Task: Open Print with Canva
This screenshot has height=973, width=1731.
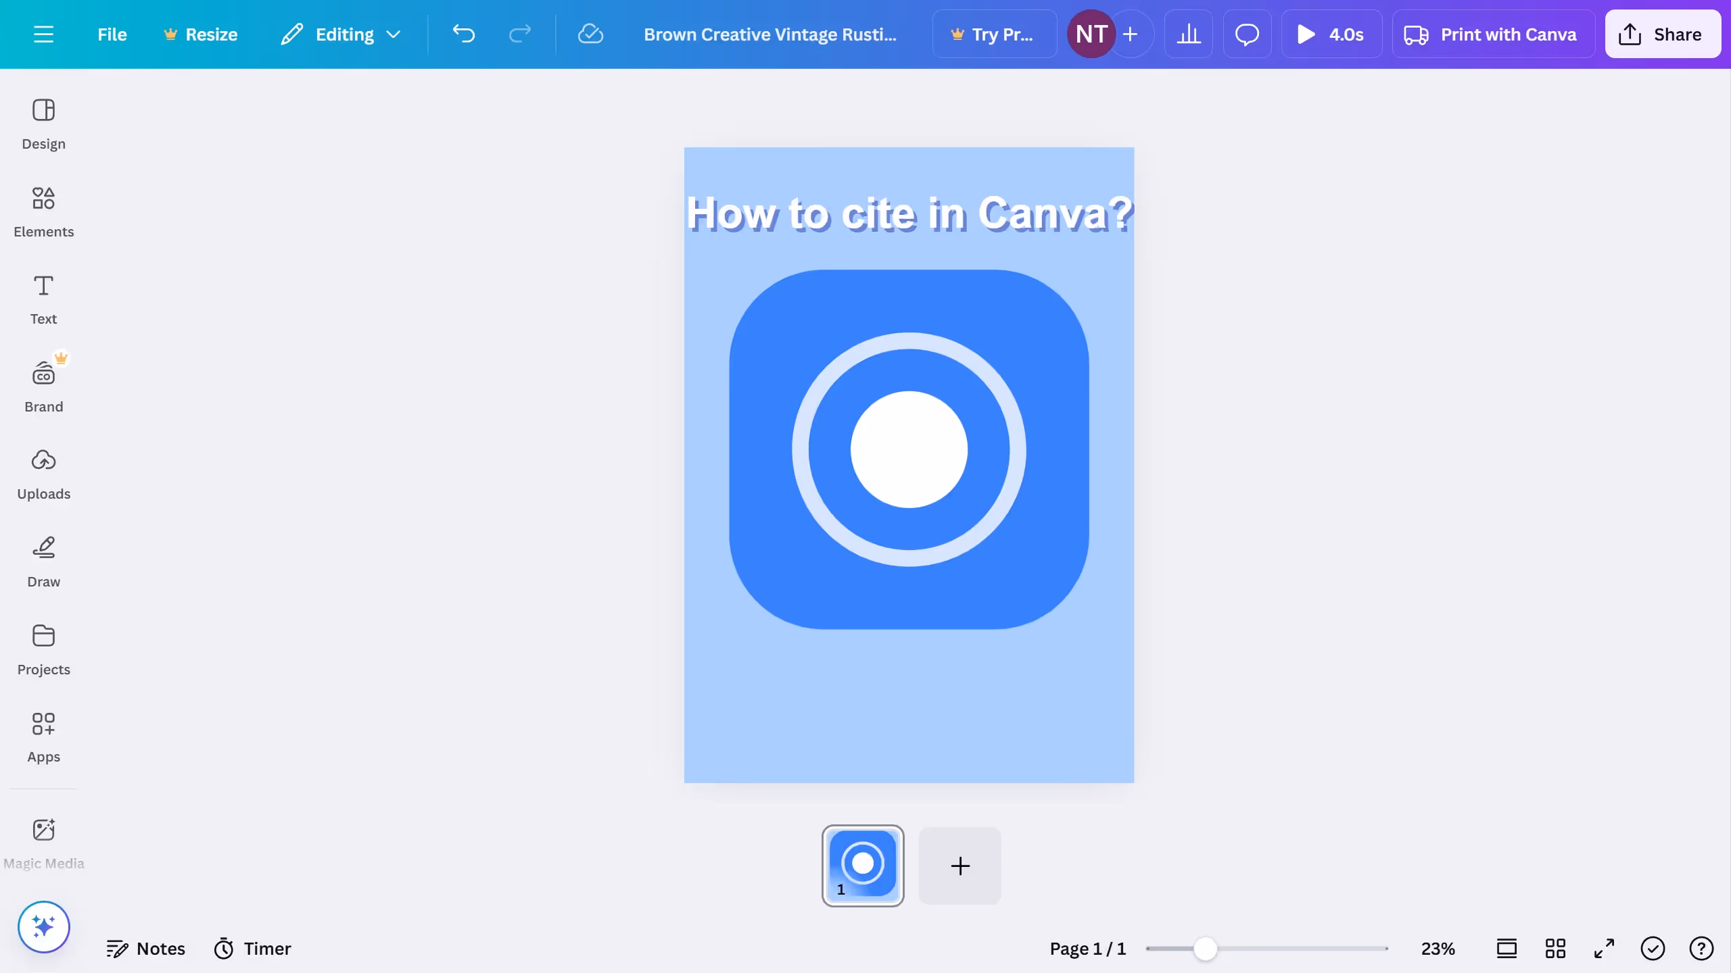Action: pos(1493,34)
